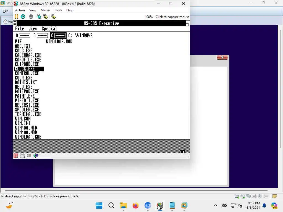
Task: Click VMware sound card device icon
Action: 260,196
